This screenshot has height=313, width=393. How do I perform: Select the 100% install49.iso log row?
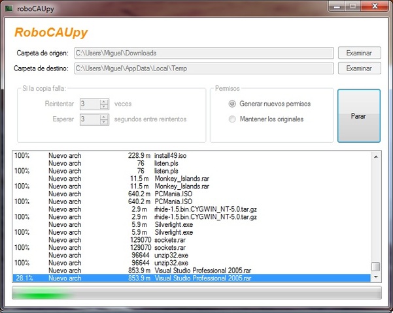pyautogui.click(x=192, y=155)
